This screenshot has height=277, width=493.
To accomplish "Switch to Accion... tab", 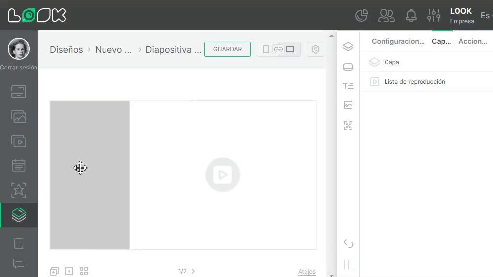I will [x=473, y=41].
